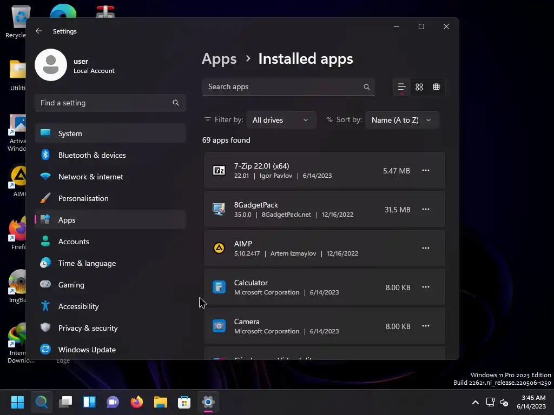Open Widgets from the taskbar
This screenshot has width=554, height=415.
(x=89, y=402)
